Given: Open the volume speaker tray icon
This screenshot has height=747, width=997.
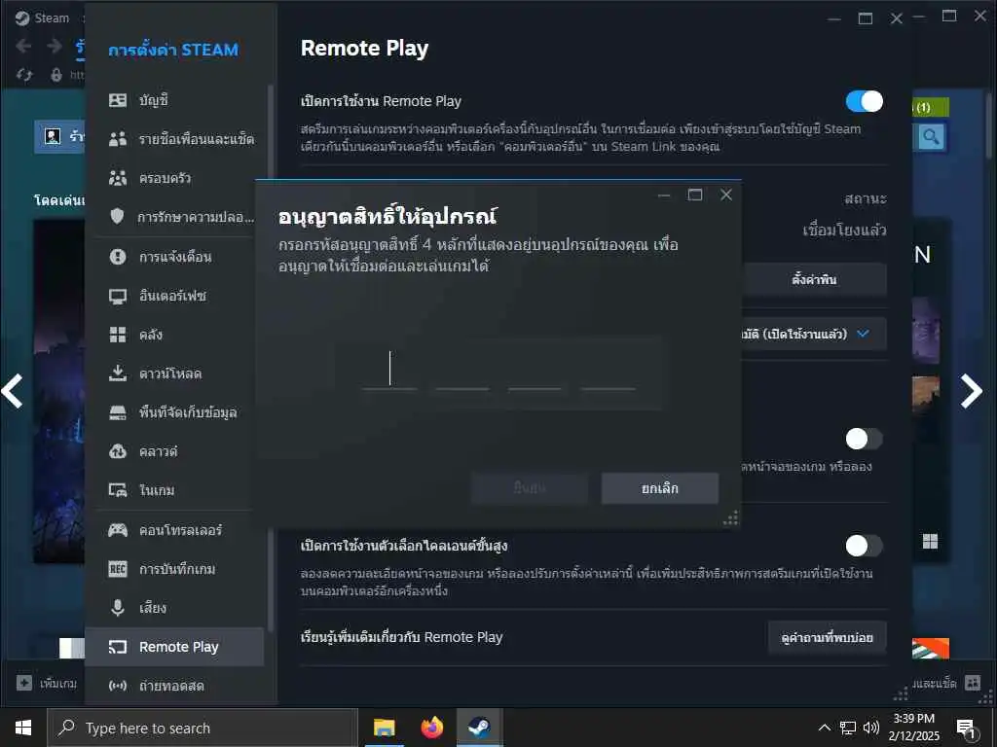Looking at the screenshot, I should tap(871, 728).
